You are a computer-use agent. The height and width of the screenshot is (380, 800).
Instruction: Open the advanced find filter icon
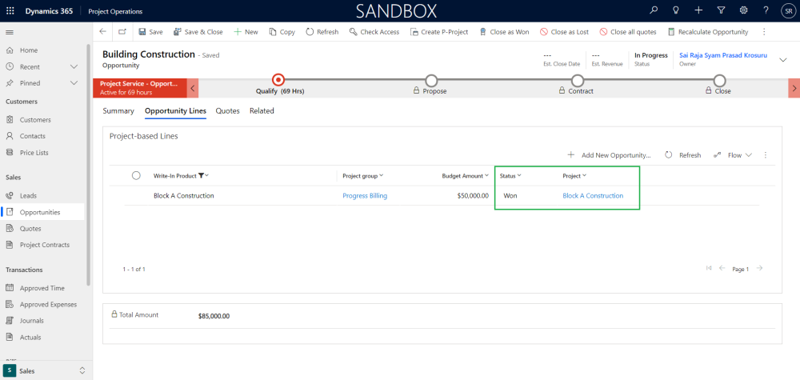point(721,10)
